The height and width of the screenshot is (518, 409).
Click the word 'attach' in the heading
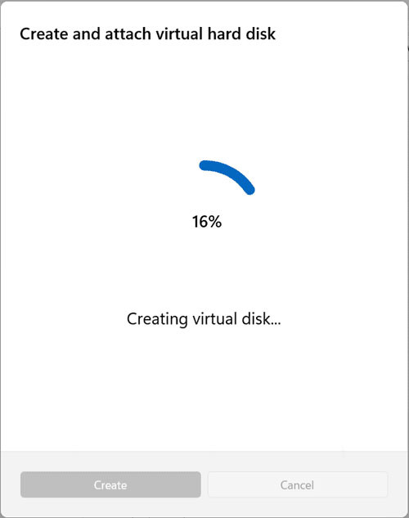(128, 34)
